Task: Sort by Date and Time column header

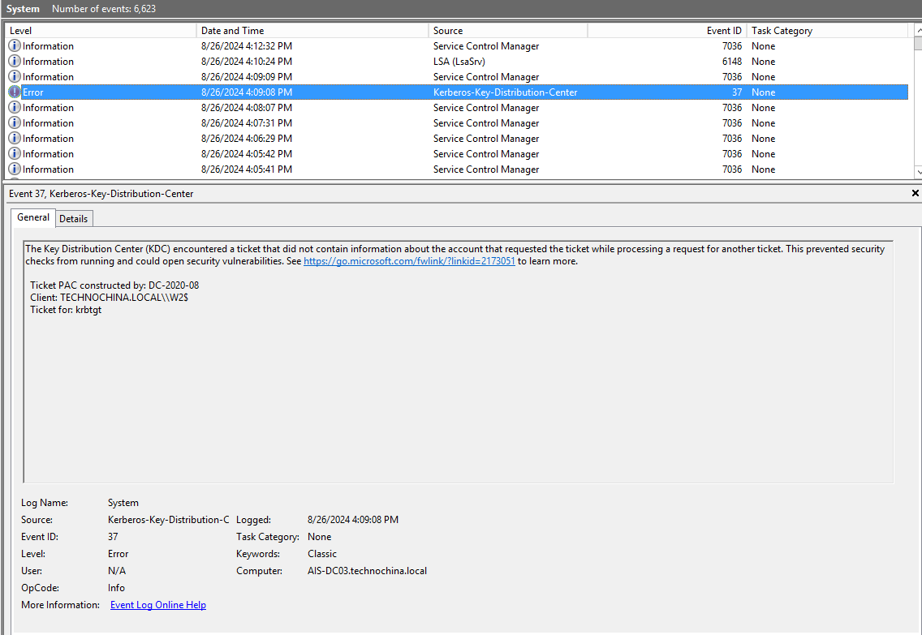Action: (x=312, y=31)
